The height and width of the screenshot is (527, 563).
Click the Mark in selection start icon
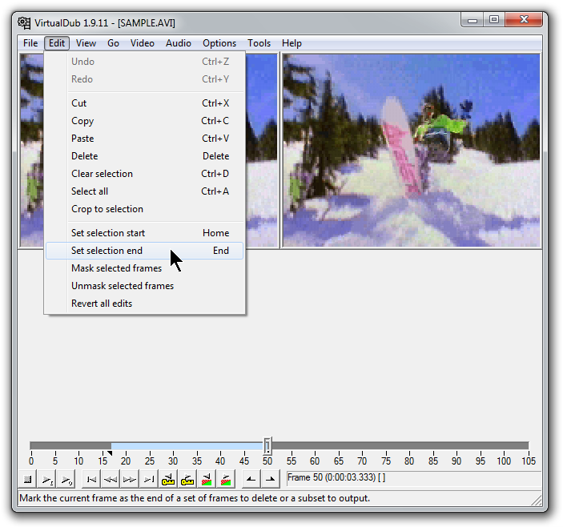[x=251, y=480]
